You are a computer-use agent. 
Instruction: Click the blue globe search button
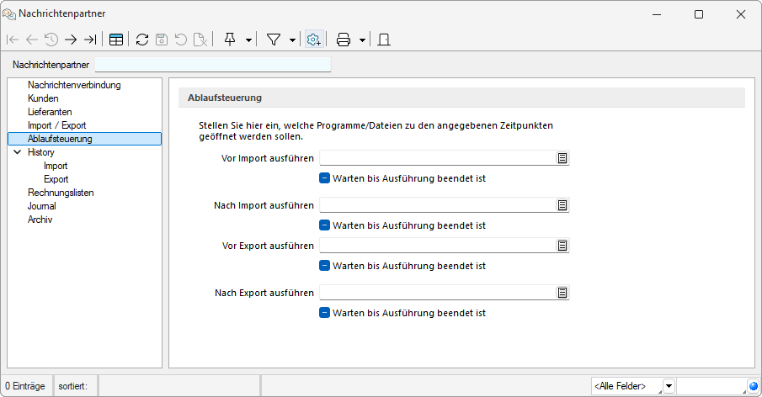point(753,386)
